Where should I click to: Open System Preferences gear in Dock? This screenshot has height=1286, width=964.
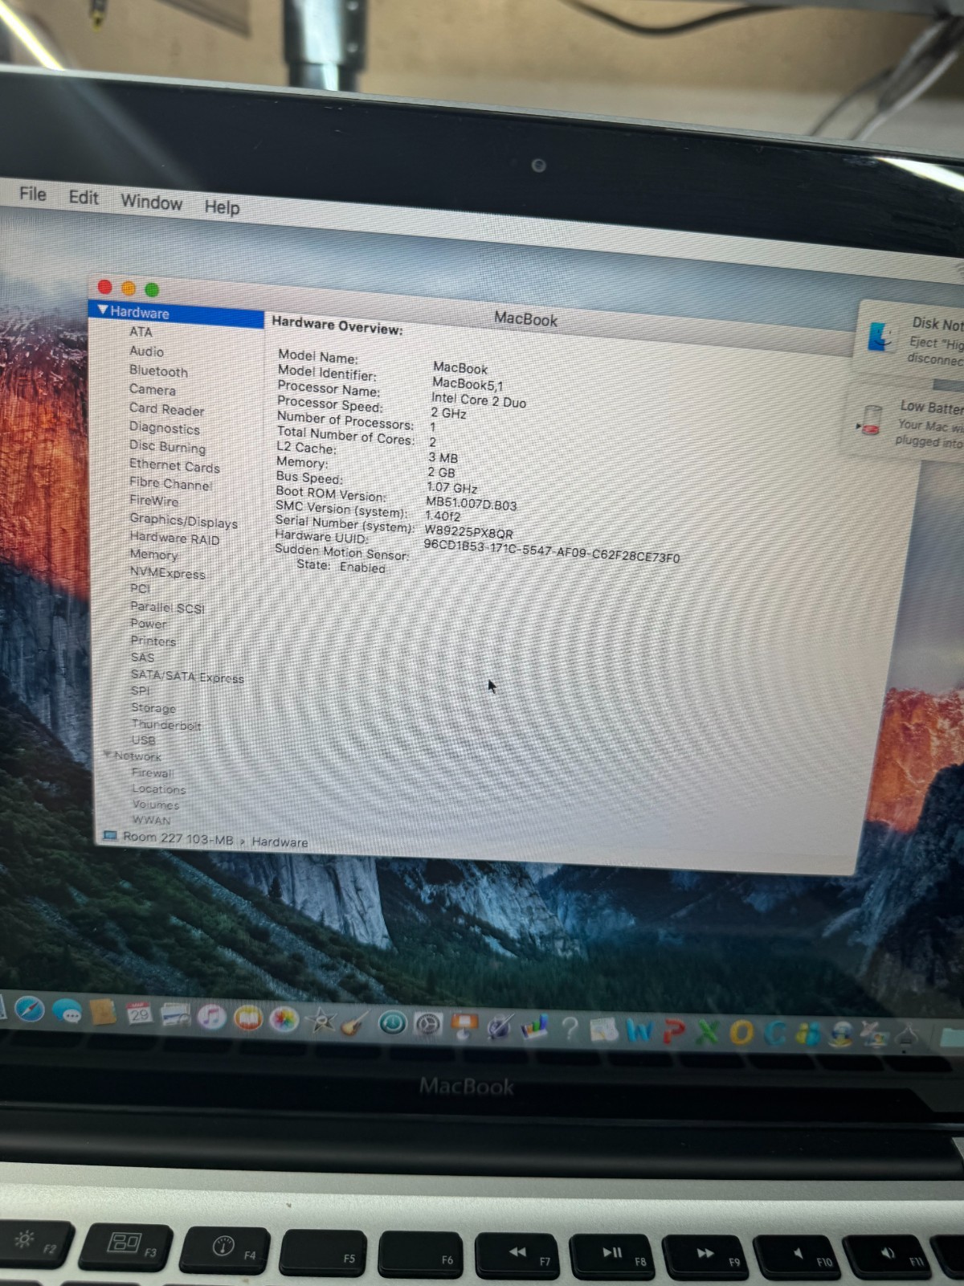click(428, 1025)
